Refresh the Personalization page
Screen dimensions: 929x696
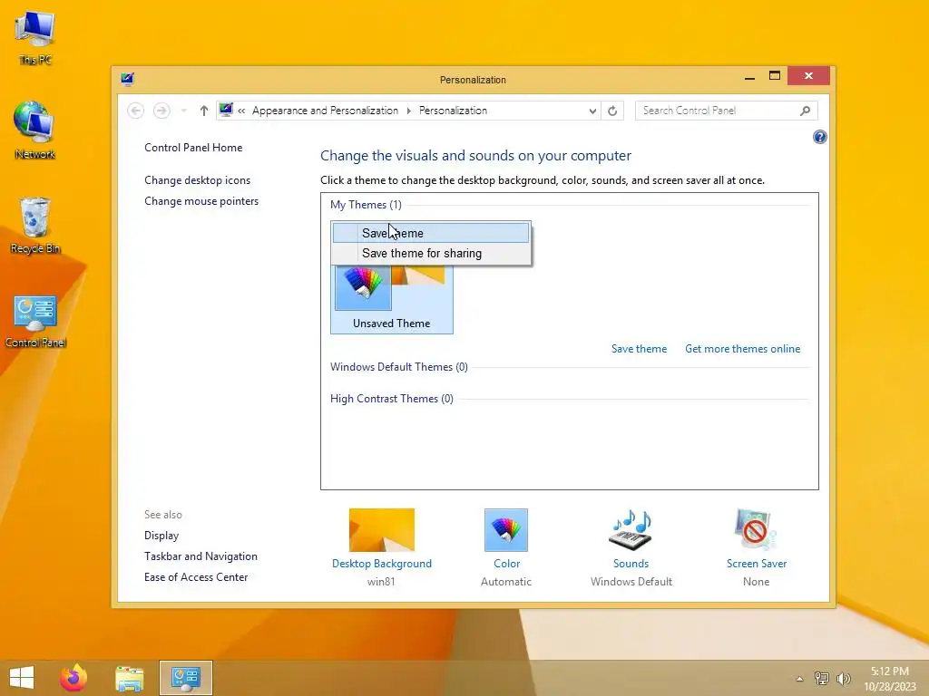click(612, 111)
